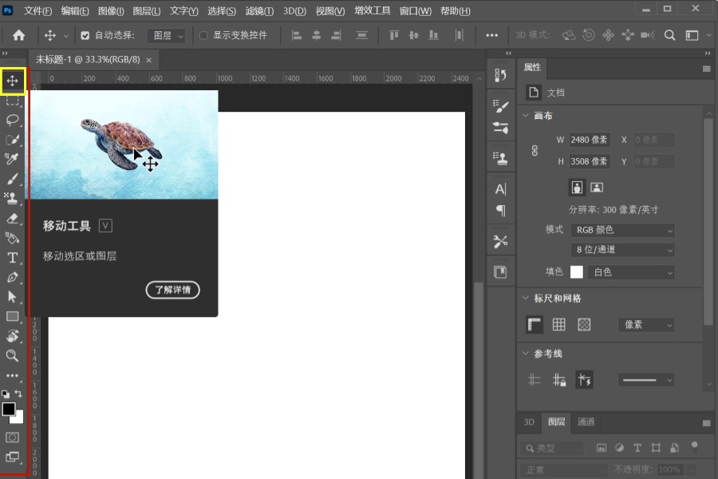Open the Edit Toolbar three-dots menu
This screenshot has height=479, width=718.
click(x=12, y=375)
